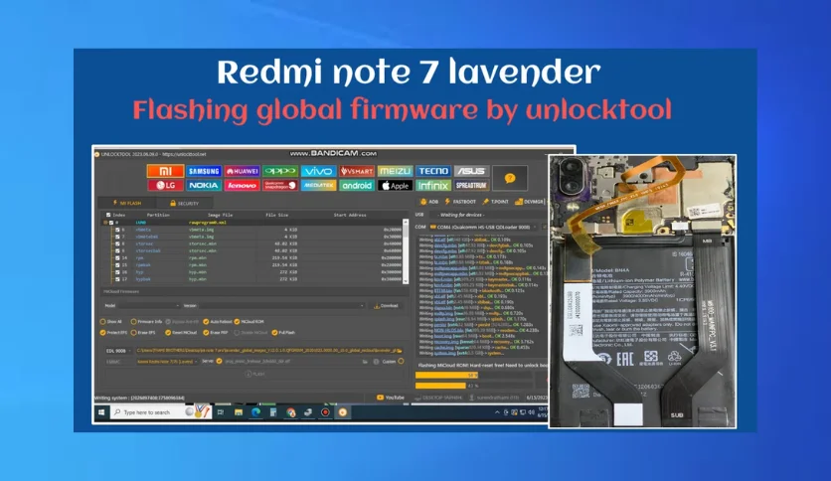Image resolution: width=831 pixels, height=481 pixels.
Task: Open the EDL 9008 mode dropdown
Action: [x=117, y=351]
